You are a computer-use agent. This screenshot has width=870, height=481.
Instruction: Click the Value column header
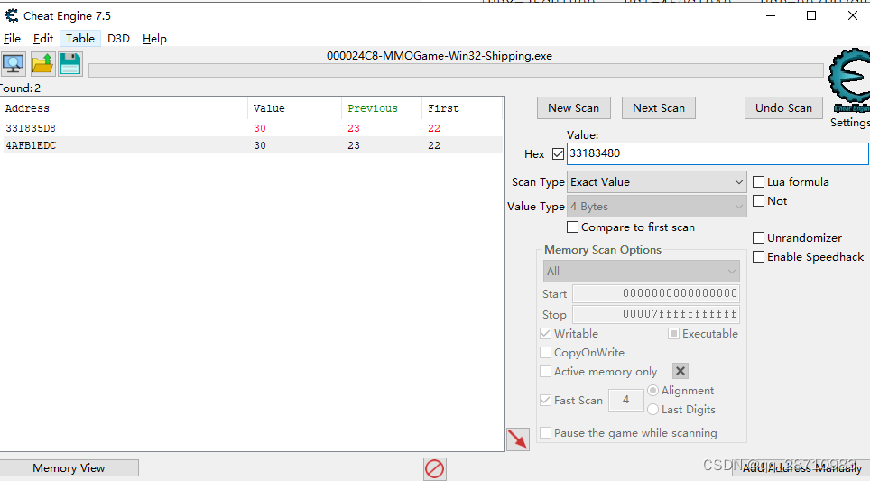[294, 108]
